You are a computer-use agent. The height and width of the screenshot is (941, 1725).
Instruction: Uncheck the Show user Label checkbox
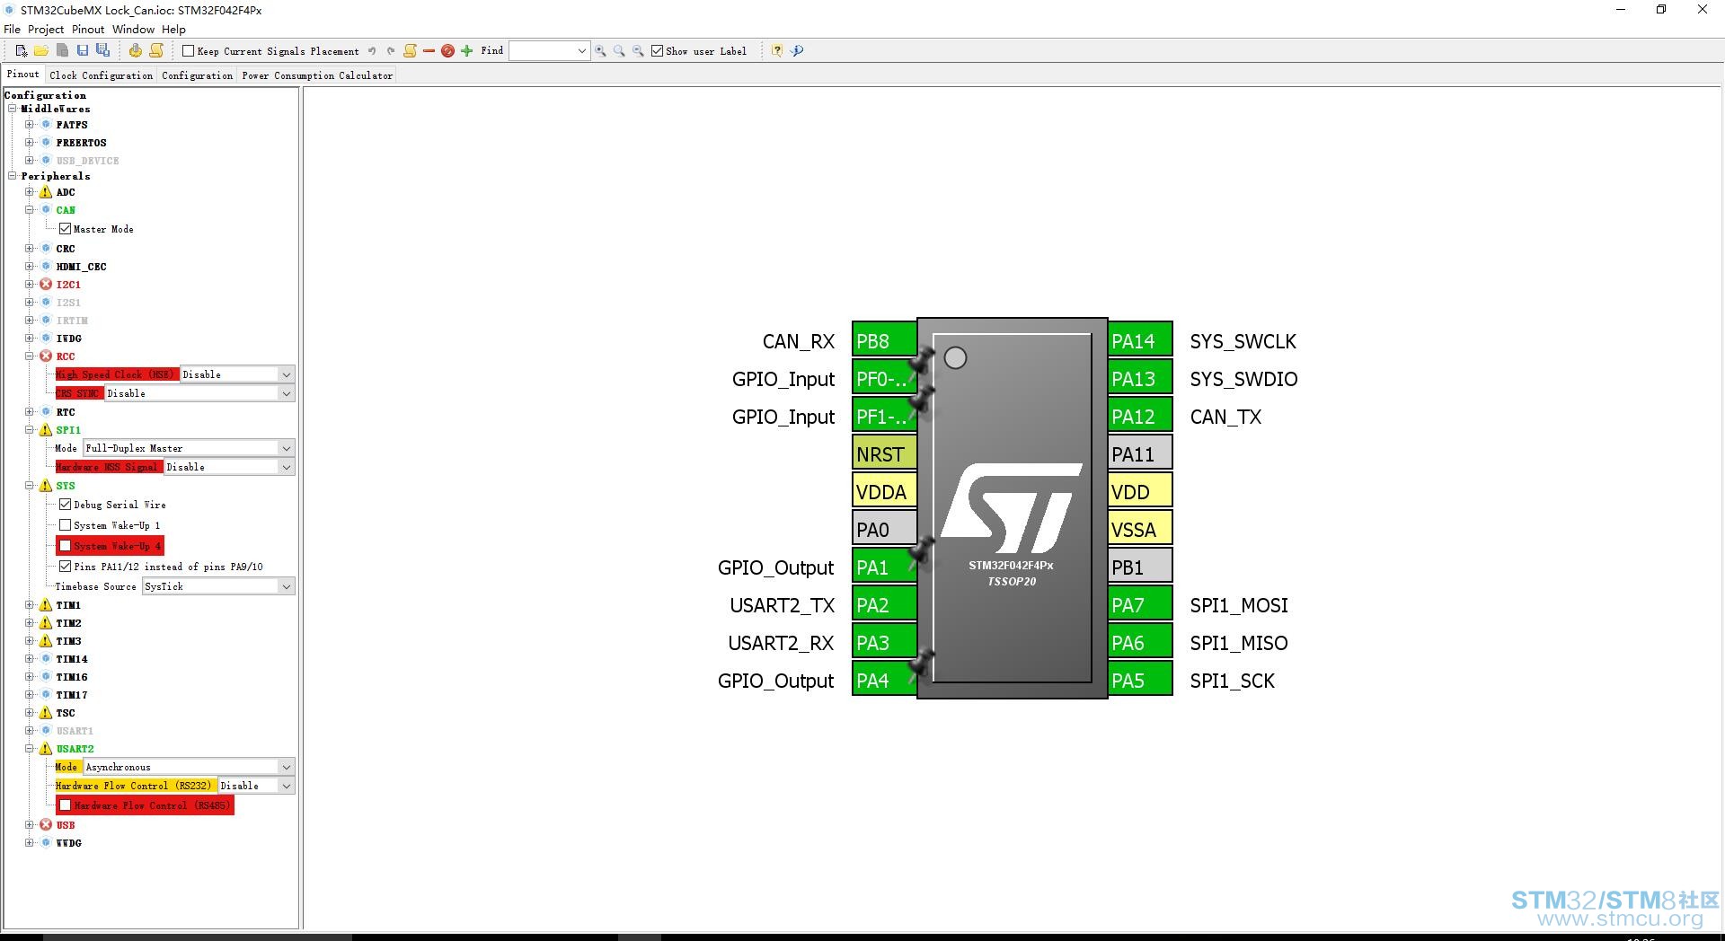point(658,51)
